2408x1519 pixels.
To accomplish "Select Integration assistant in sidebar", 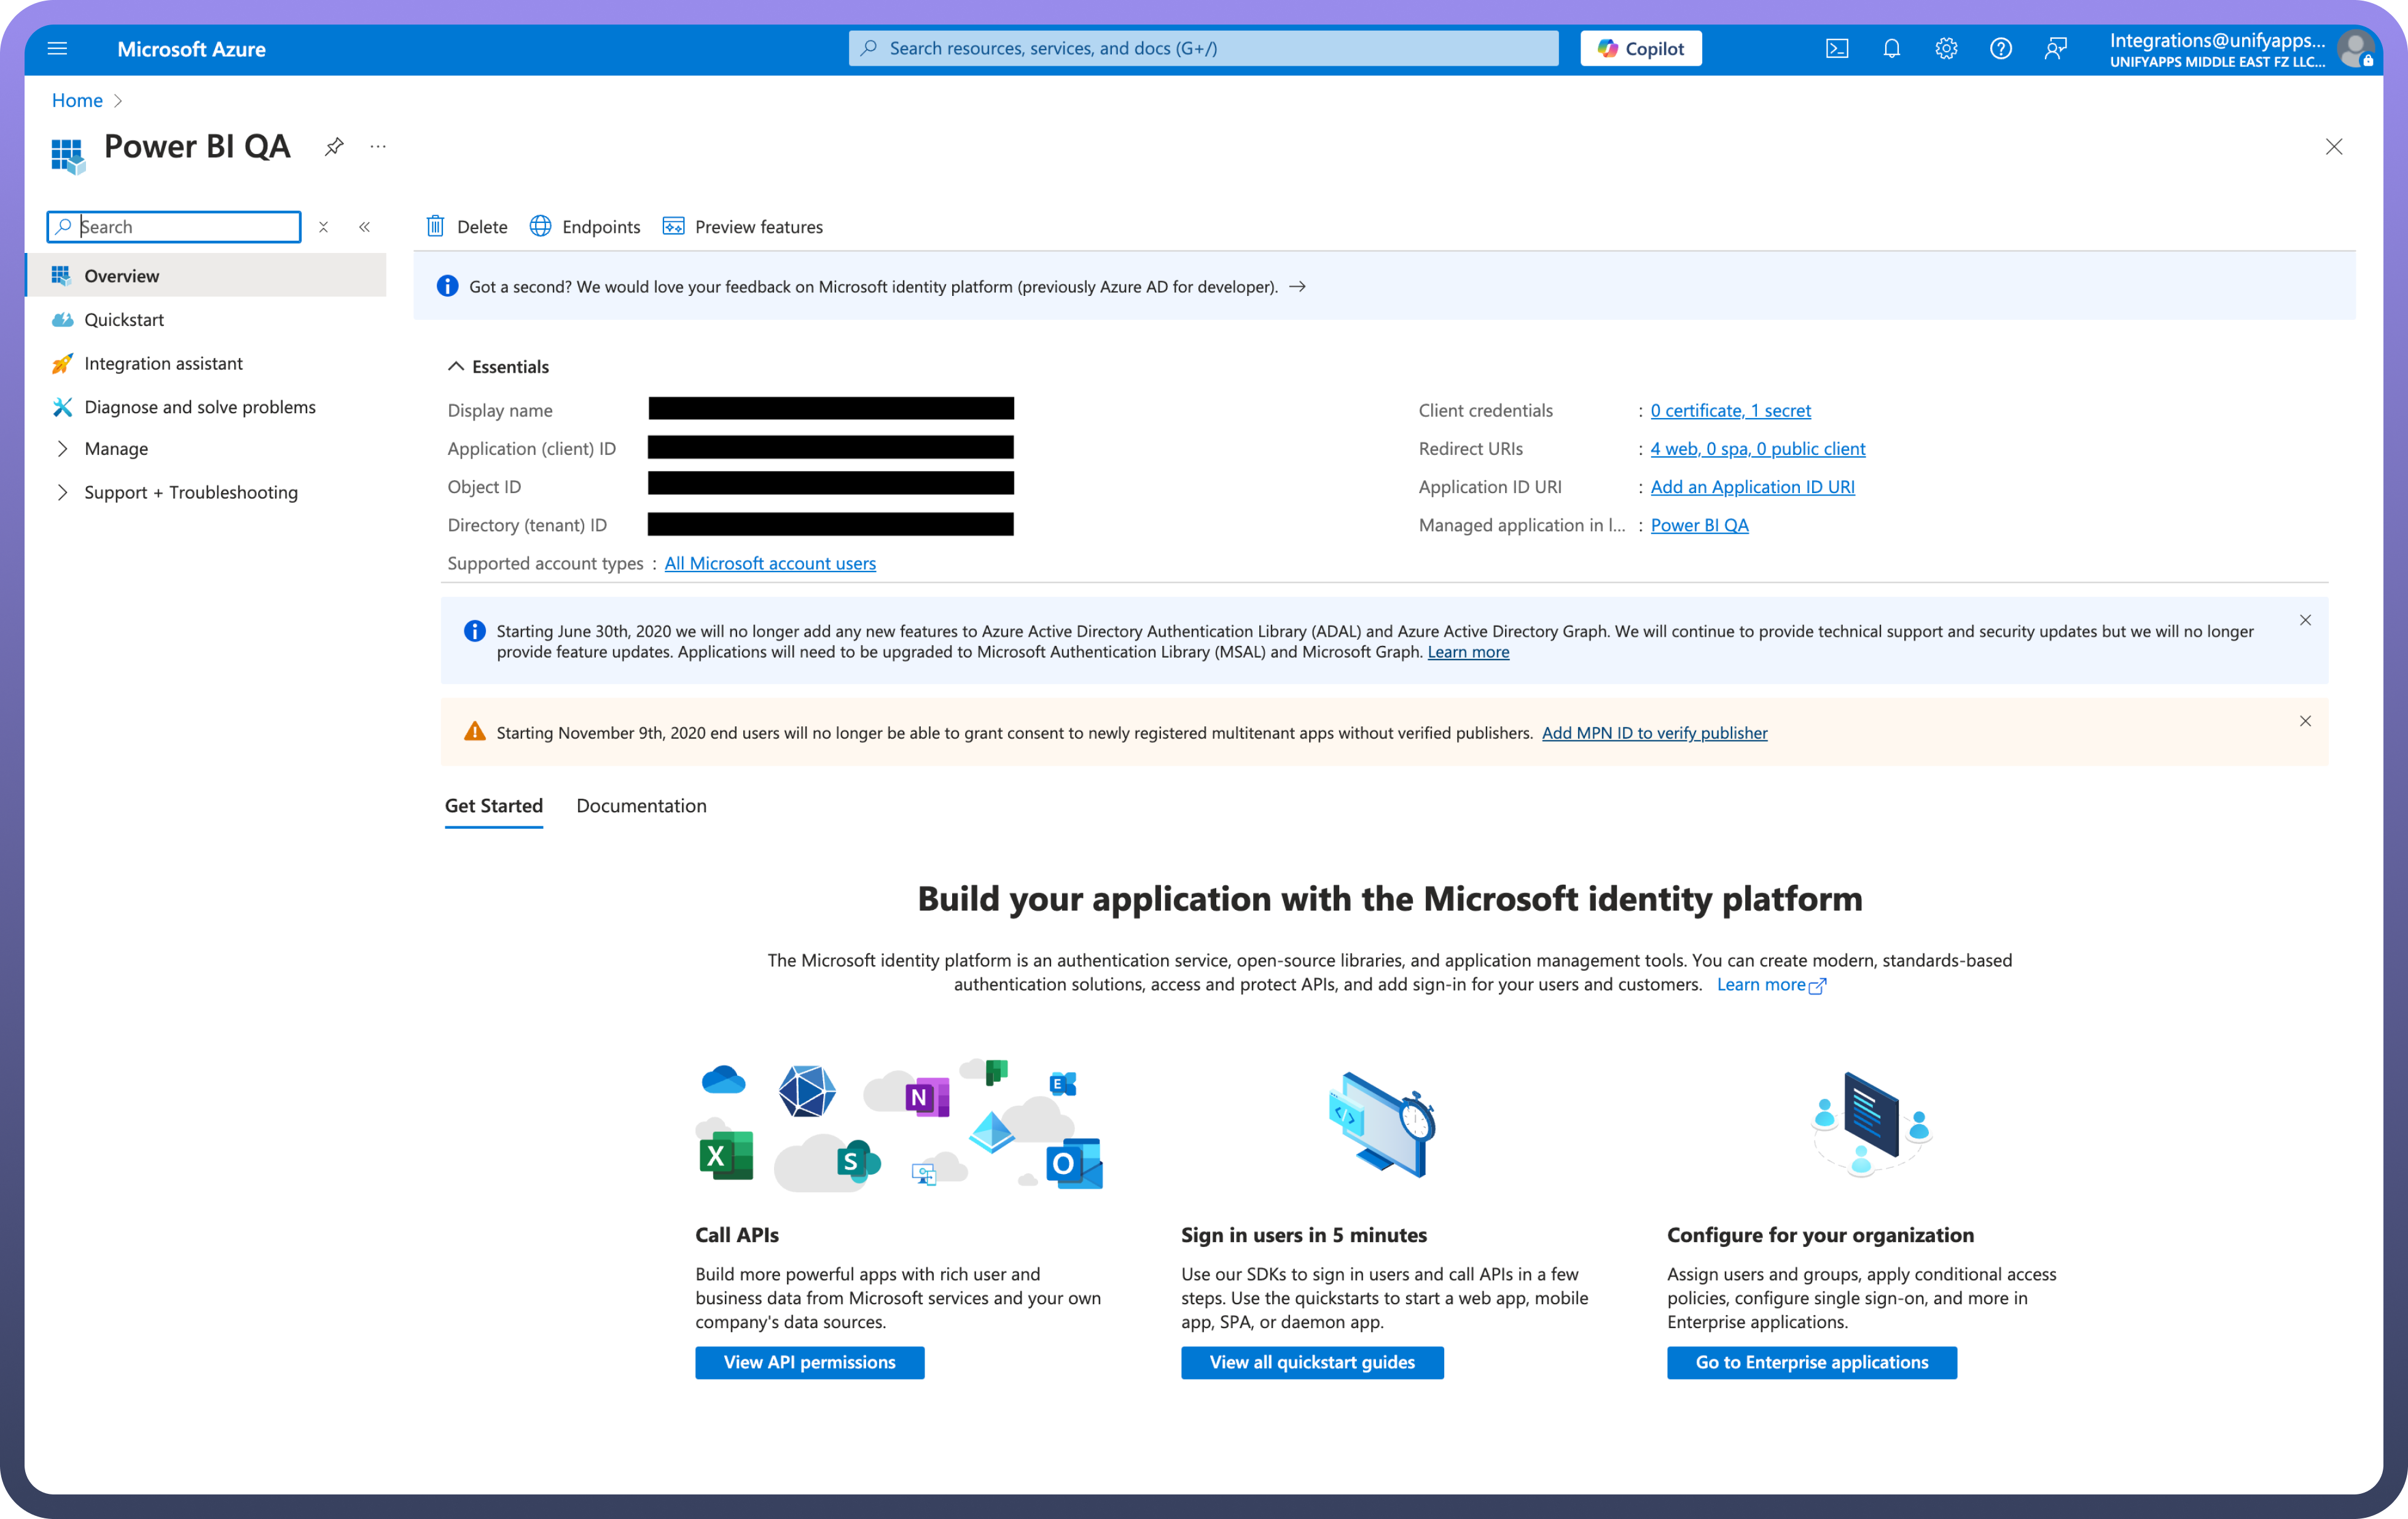I will 163,363.
